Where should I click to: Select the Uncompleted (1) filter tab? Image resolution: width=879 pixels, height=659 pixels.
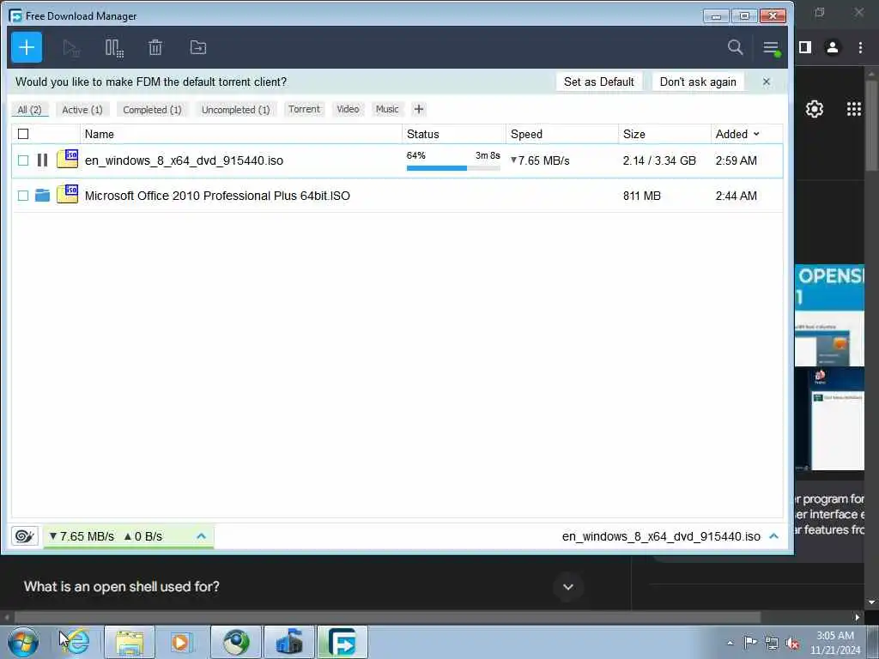tap(236, 110)
